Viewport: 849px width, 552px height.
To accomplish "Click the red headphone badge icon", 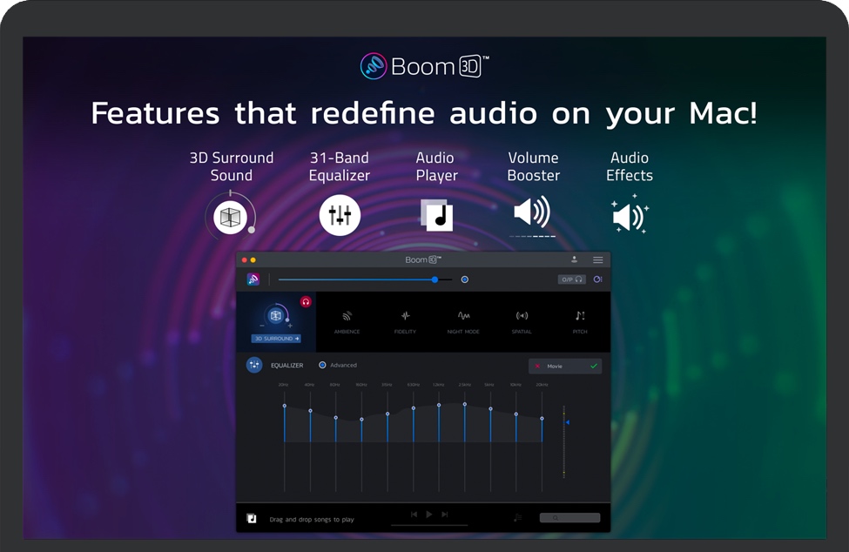I will coord(306,301).
